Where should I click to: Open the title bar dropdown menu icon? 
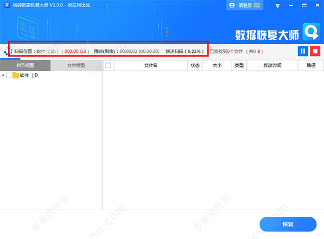(278, 6)
